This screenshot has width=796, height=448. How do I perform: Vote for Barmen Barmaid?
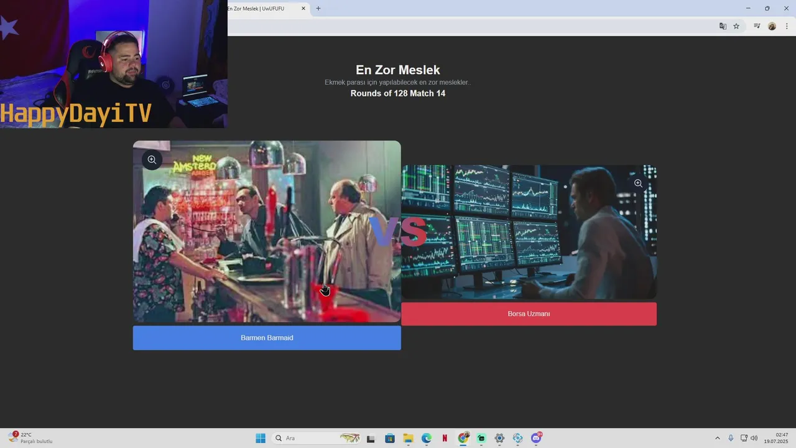(267, 338)
